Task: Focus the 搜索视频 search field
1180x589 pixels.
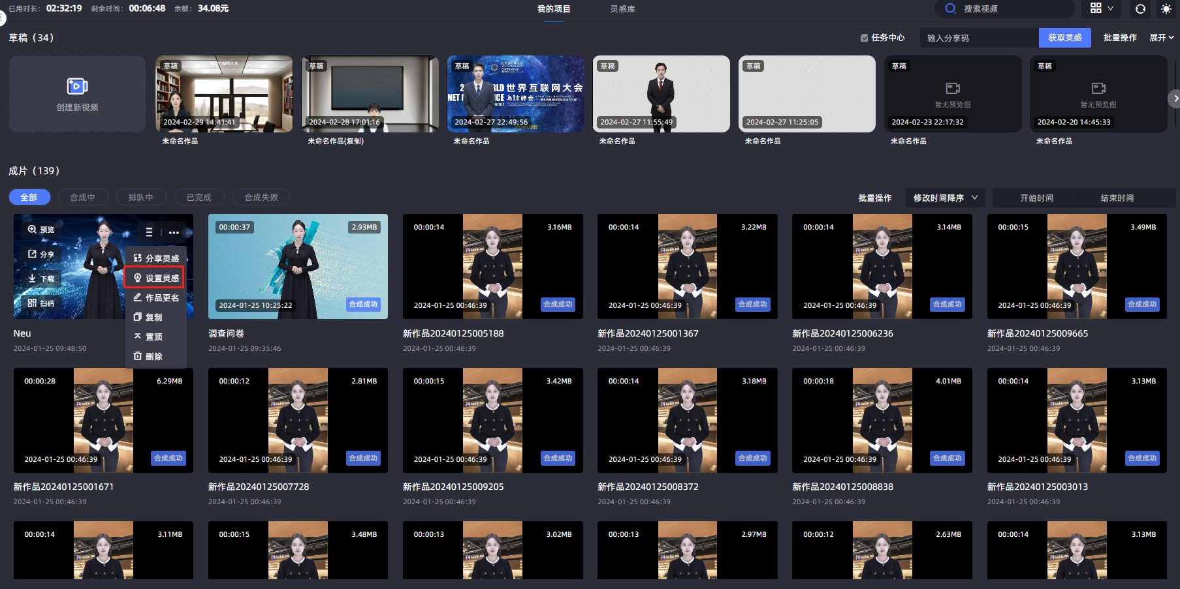Action: 1005,8
